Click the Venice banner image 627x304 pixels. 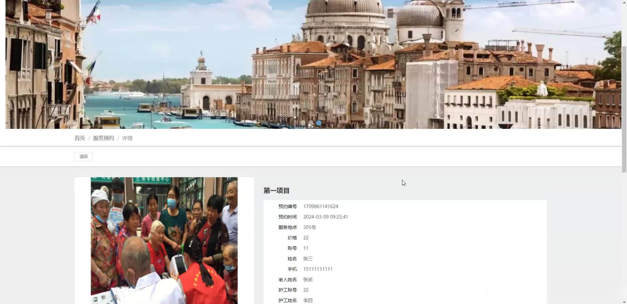click(313, 64)
